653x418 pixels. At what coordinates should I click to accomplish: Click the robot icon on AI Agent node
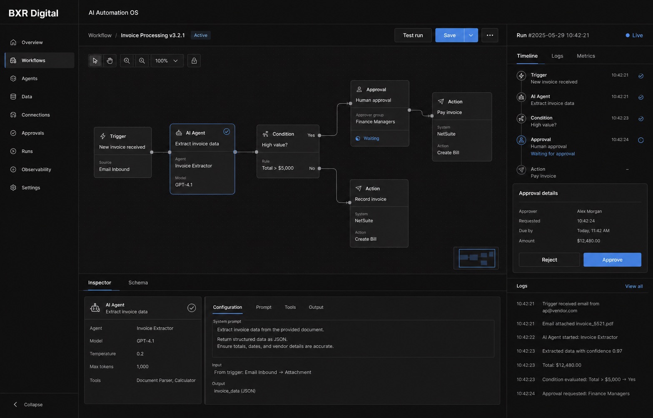[179, 133]
